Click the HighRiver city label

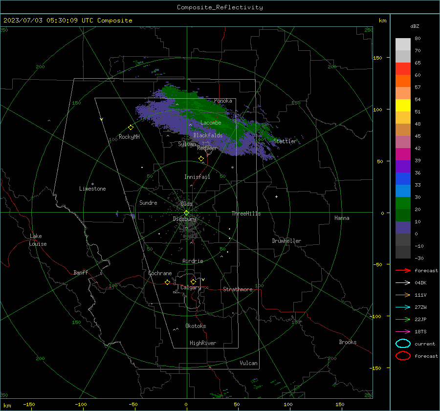[x=203, y=343]
